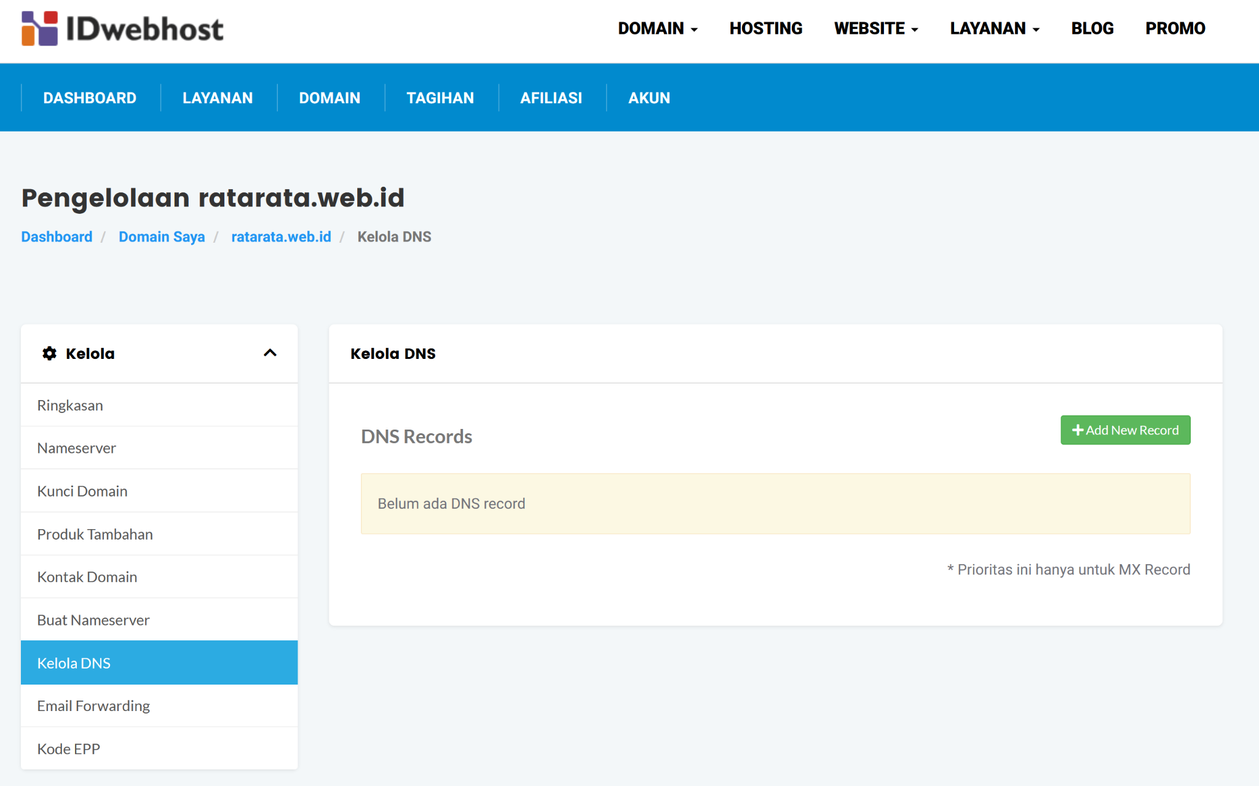Click the 'Kelola DNS' breadcrumb text
1259x786 pixels.
click(x=394, y=237)
